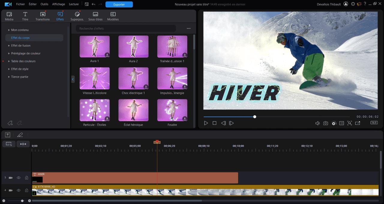
Task: Select the Traînée d'impulsion 1 effect thumbnail
Action: coord(172,46)
